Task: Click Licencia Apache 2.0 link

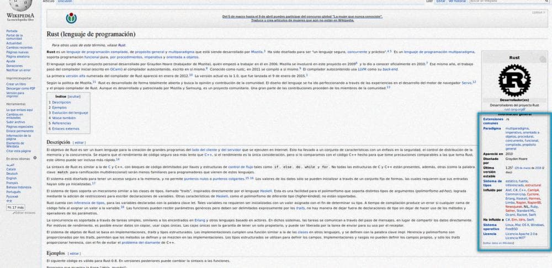Action: point(521,233)
